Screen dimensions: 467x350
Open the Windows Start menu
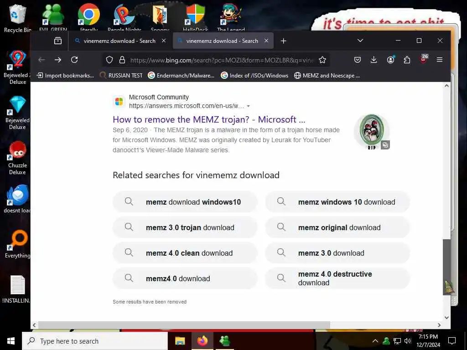click(11, 341)
